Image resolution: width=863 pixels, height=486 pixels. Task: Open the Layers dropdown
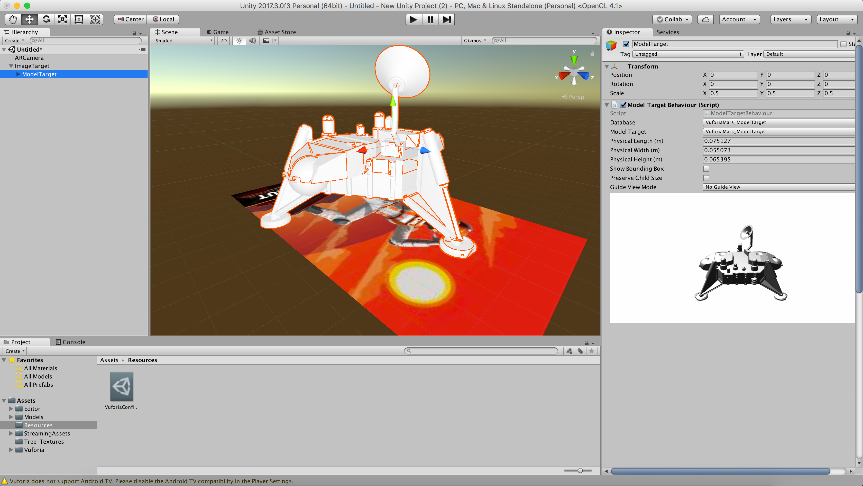(791, 20)
